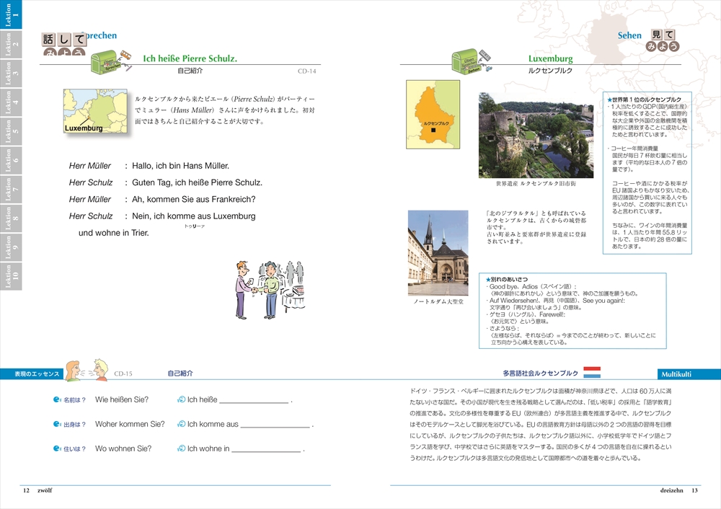The image size is (721, 509).
Task: Click the page number 12 zwölf
Action: (x=37, y=490)
